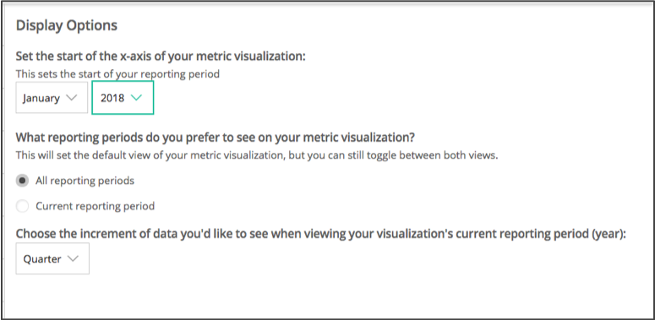The image size is (655, 320).
Task: Click the chevron arrow beside Quarter
Action: click(73, 258)
